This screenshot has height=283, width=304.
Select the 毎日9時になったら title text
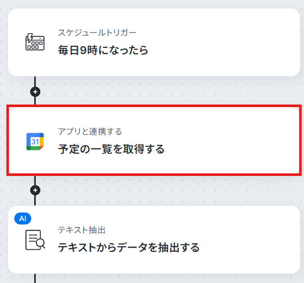(x=103, y=50)
